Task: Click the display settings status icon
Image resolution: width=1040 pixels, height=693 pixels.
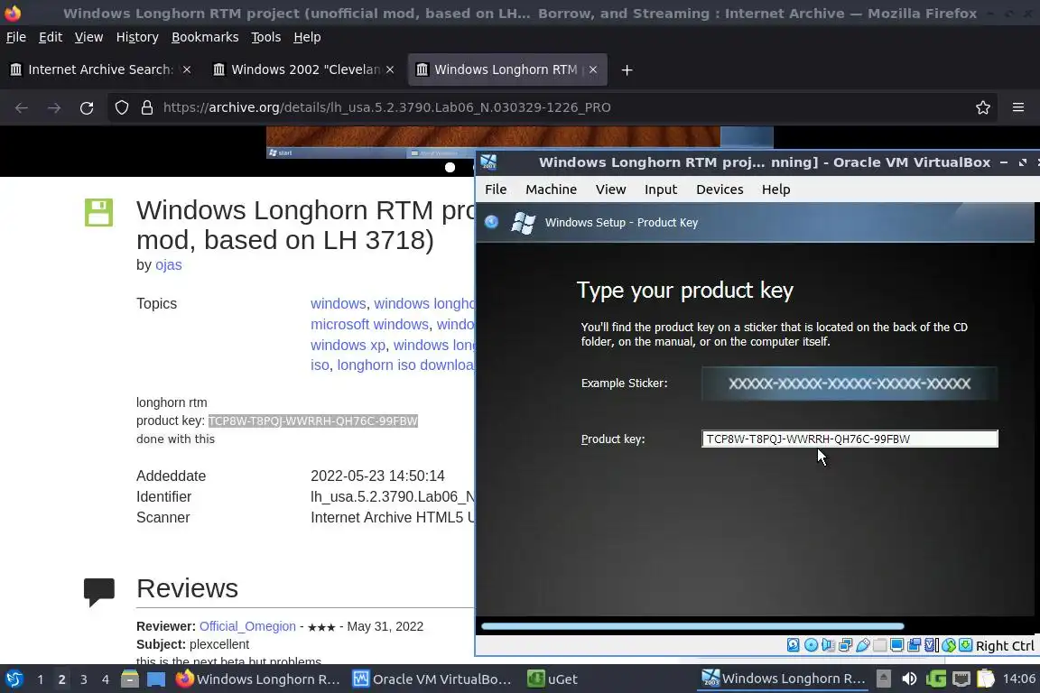Action: pyautogui.click(x=896, y=645)
